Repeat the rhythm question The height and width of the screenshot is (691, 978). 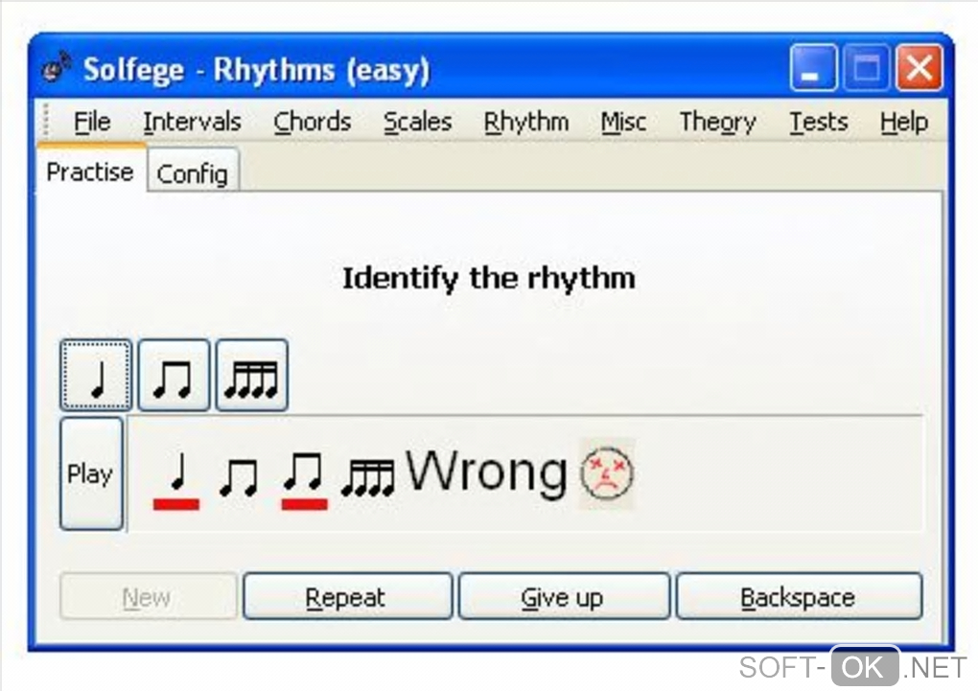pos(347,597)
